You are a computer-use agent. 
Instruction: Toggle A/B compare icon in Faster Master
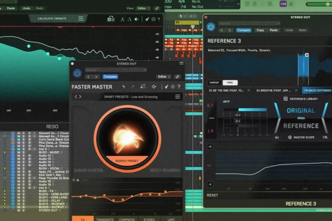tap(143, 87)
